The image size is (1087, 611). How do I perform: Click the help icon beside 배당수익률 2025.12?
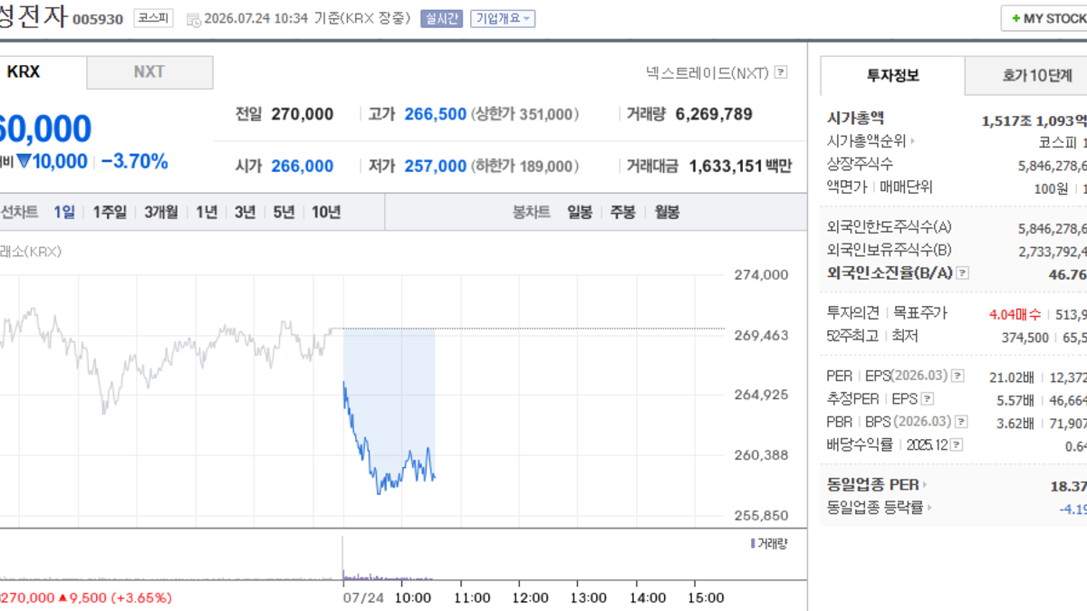pos(957,445)
